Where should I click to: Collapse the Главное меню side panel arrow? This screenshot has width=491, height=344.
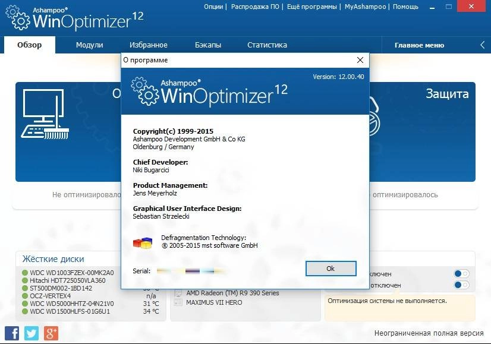pyautogui.click(x=483, y=45)
